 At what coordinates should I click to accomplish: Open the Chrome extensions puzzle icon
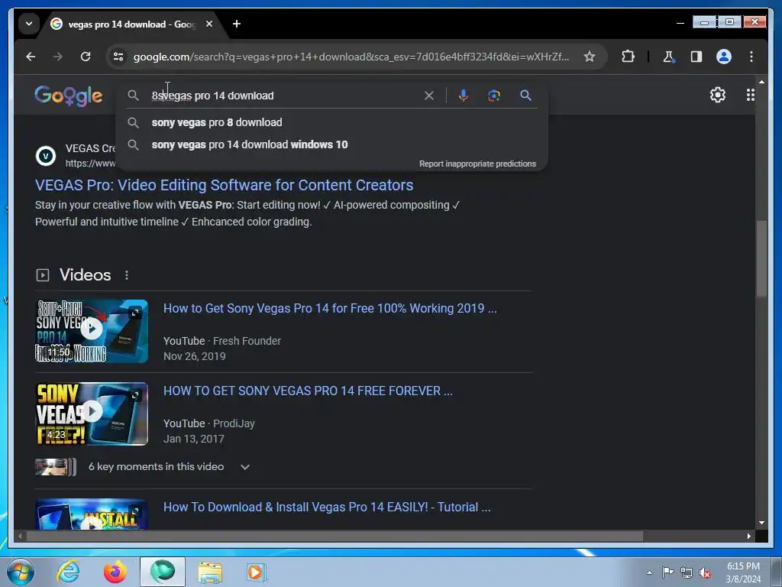click(628, 57)
